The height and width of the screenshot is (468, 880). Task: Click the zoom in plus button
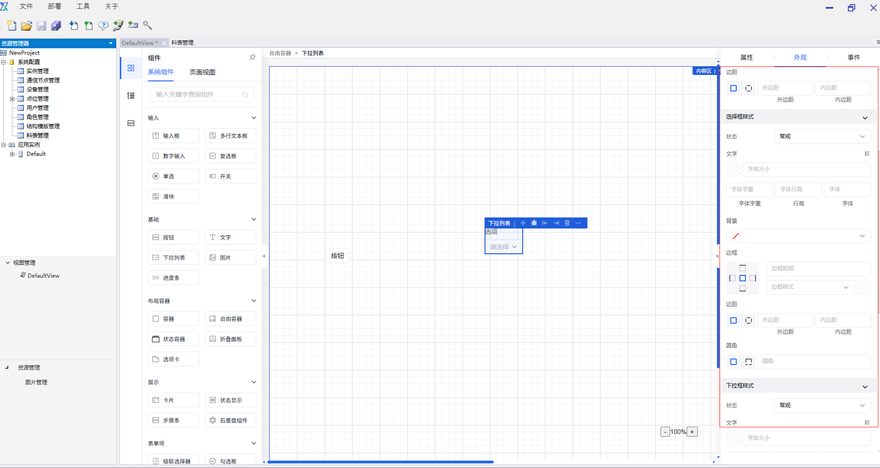pyautogui.click(x=692, y=432)
